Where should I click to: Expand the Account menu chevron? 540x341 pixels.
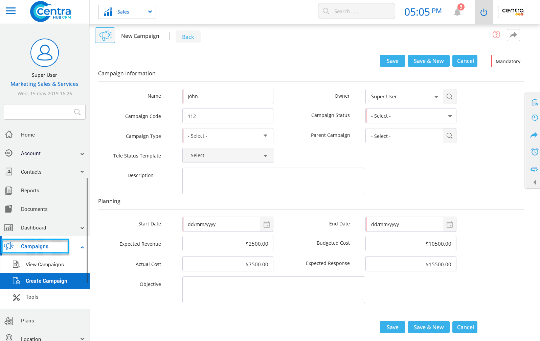[x=82, y=154]
